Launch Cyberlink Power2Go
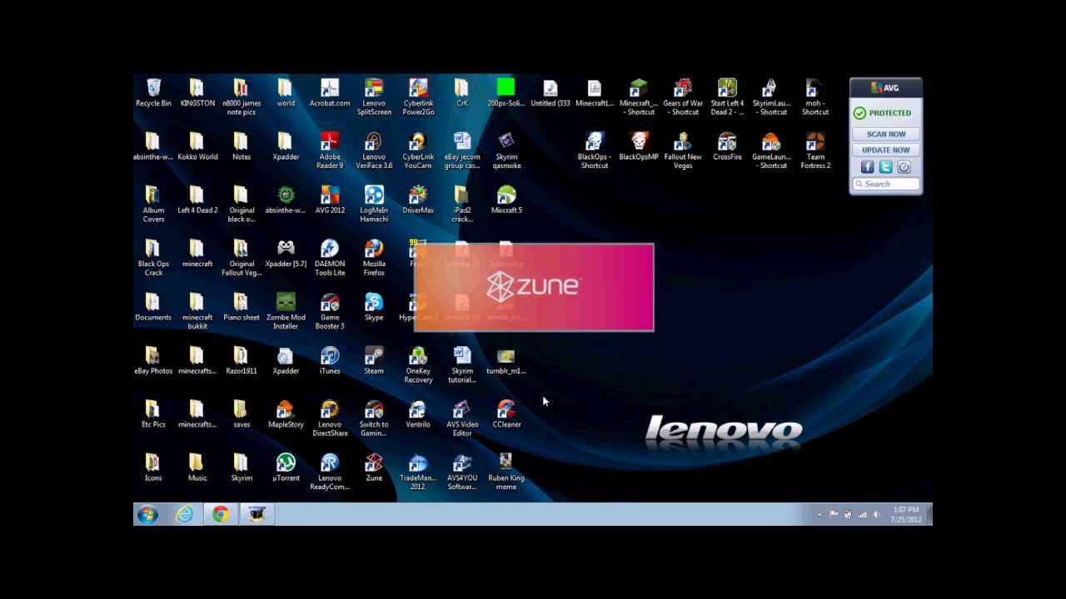 (418, 97)
